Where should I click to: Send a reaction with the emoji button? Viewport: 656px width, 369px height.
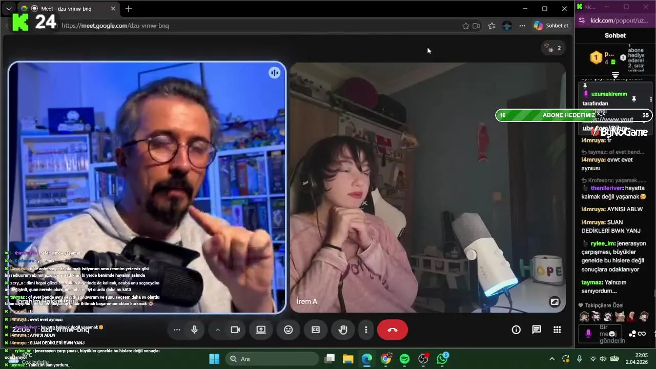tap(289, 330)
